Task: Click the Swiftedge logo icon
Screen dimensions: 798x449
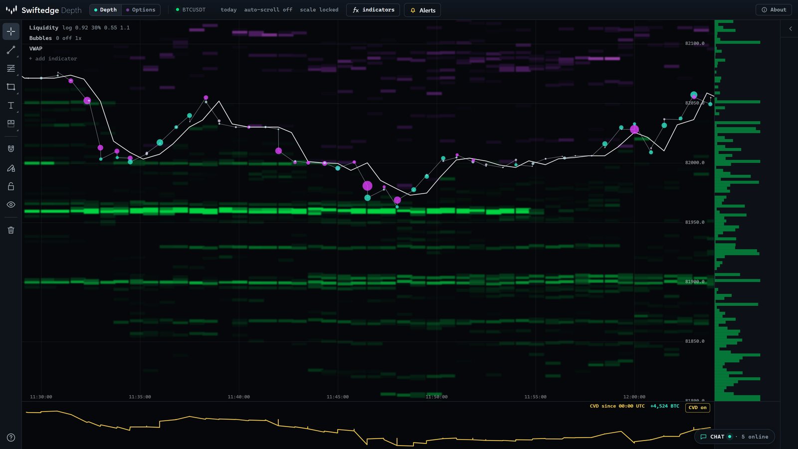Action: pyautogui.click(x=11, y=10)
